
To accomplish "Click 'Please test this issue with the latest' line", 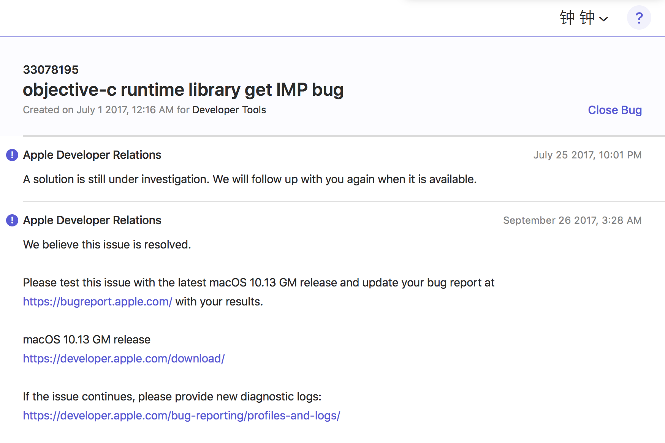I will (x=259, y=282).
